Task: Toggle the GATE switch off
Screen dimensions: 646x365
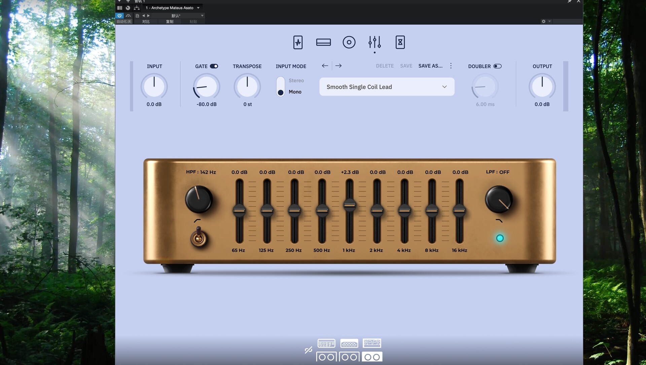Action: pyautogui.click(x=214, y=66)
